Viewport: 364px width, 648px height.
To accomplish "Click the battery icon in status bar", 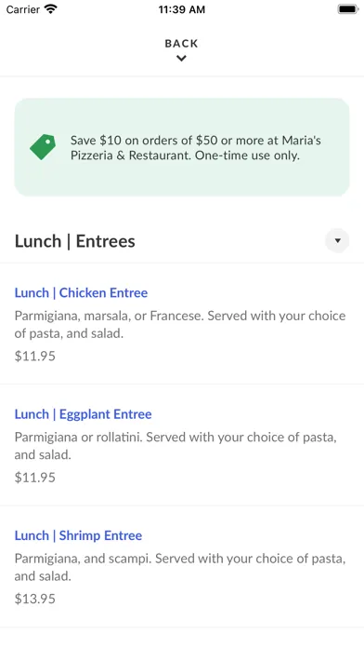I will [x=348, y=9].
